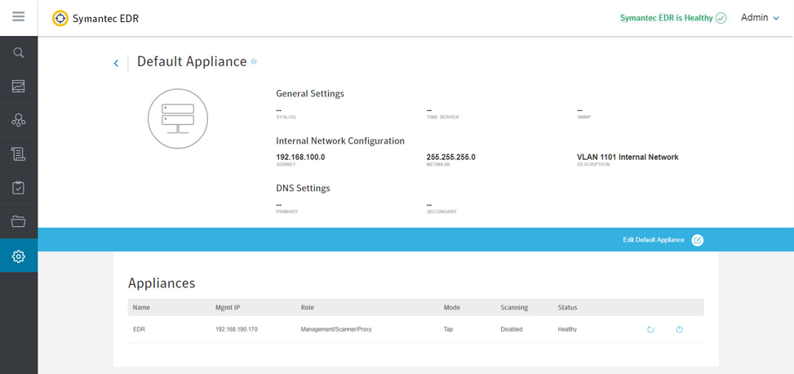Viewport: 794px width, 374px height.
Task: Open the hamburger navigation menu
Action: [18, 16]
